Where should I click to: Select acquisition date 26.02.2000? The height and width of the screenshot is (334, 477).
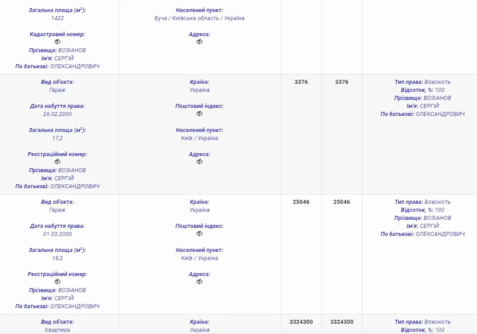tap(58, 114)
